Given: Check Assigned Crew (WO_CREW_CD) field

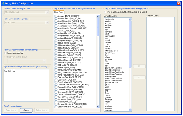Looking at the screenshot, I should [56, 36].
